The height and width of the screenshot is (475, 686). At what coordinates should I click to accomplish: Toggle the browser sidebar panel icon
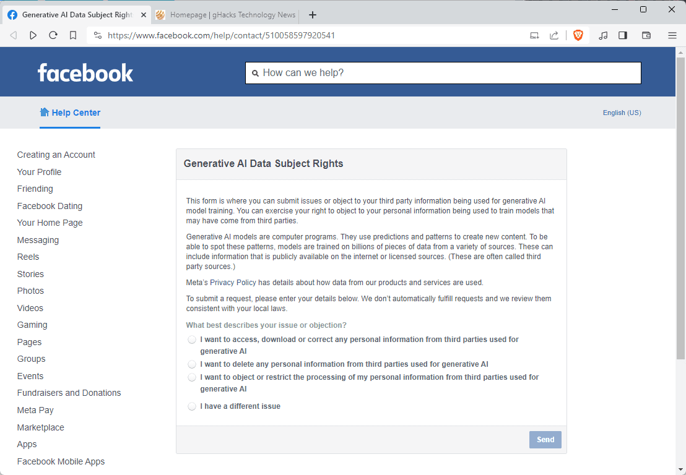coord(622,35)
